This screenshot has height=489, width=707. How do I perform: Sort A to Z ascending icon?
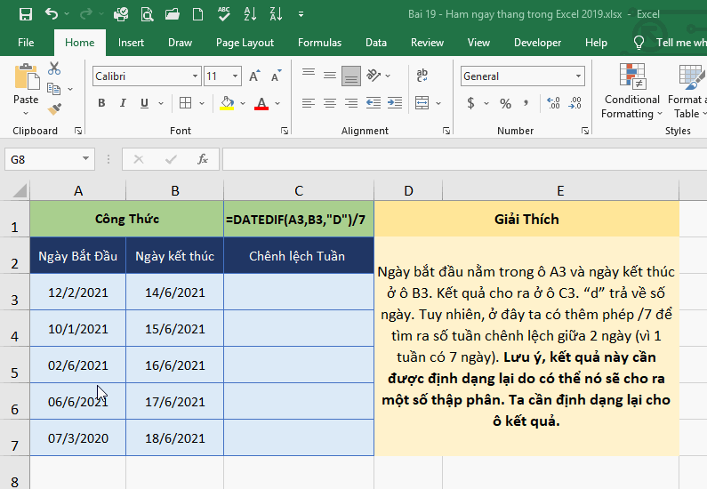(250, 14)
